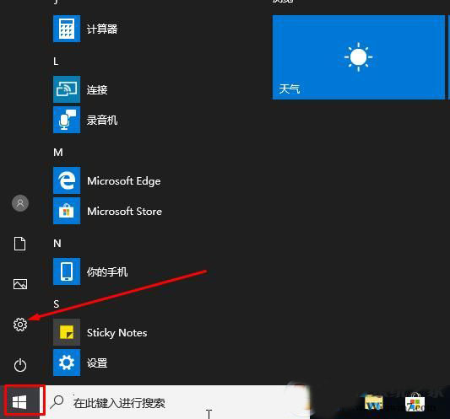Open File Explorer from the taskbar
Screen dimensions: 450x419
[x=374, y=402]
